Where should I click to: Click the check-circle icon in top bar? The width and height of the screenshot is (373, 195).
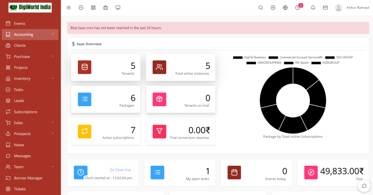(81, 8)
